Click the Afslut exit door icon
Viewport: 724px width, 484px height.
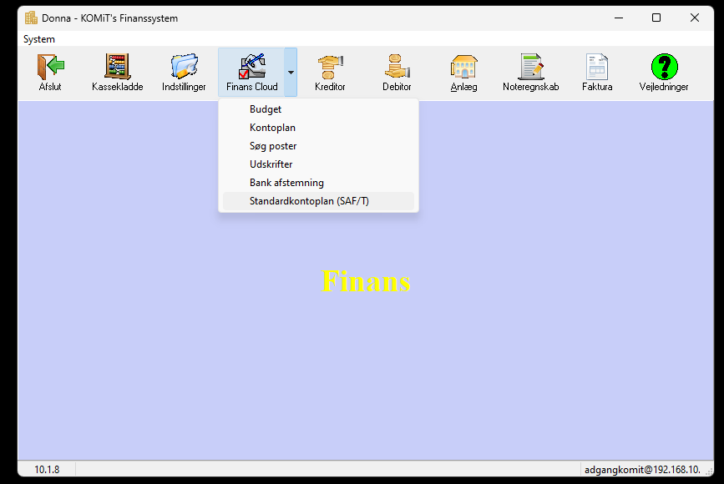50,67
